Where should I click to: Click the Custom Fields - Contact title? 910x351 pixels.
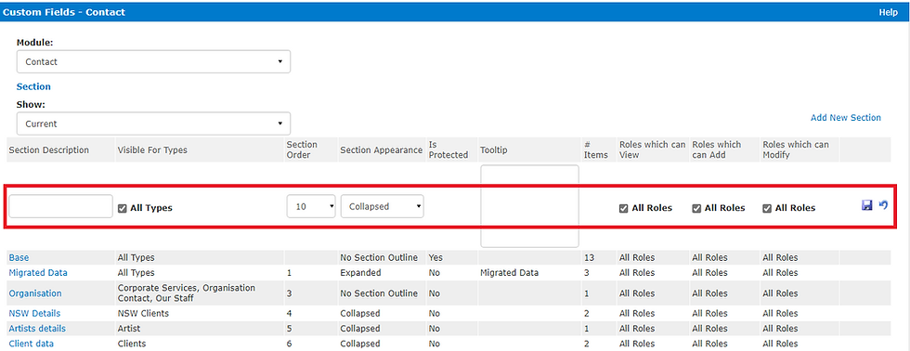tap(64, 12)
